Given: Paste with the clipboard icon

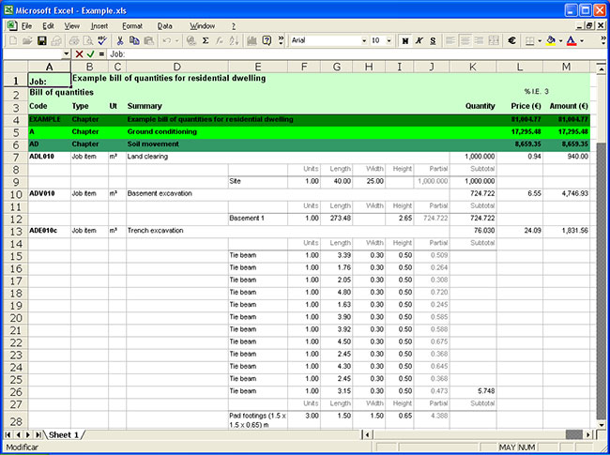Looking at the screenshot, I should click(148, 40).
